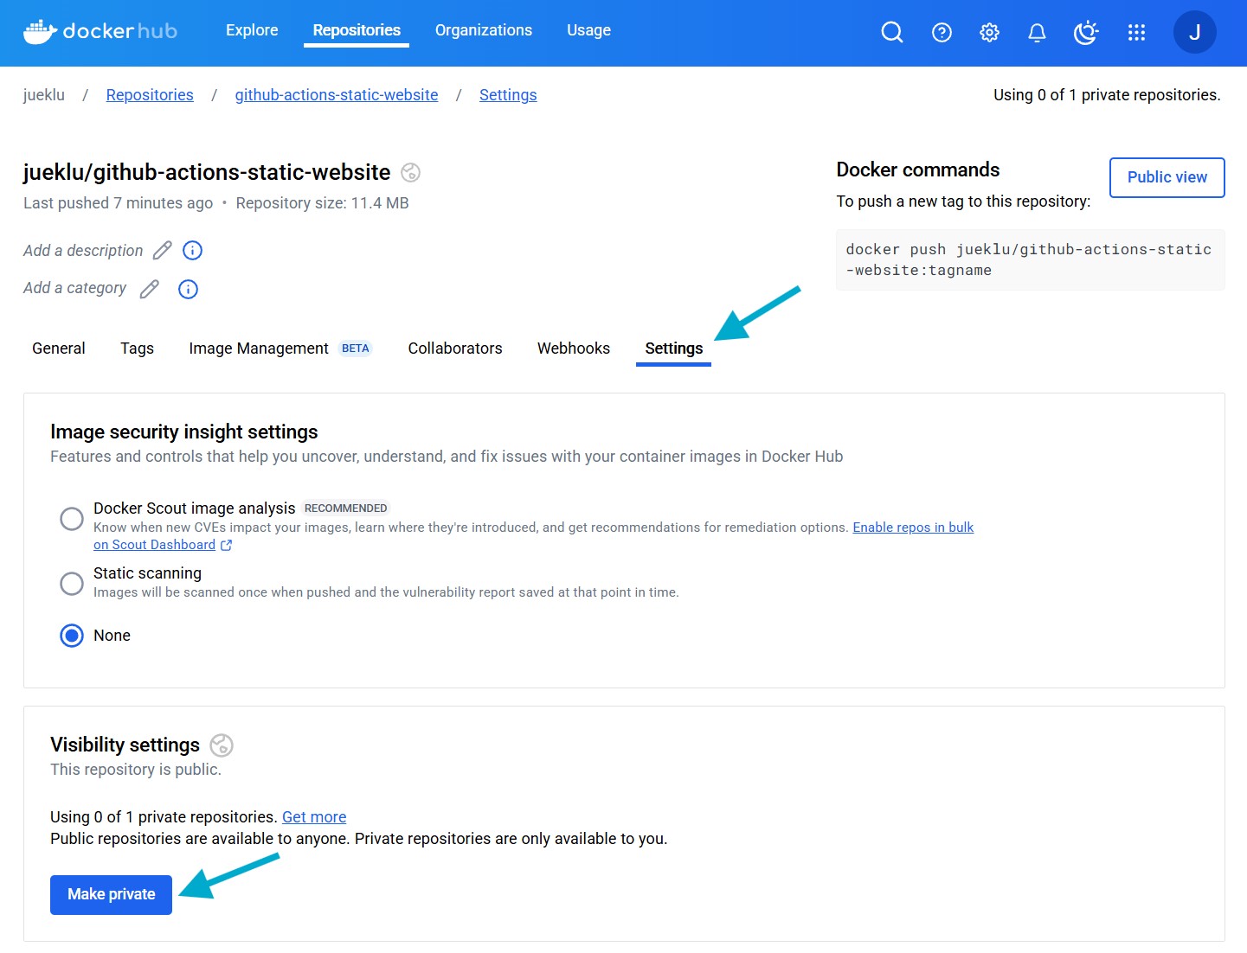1247x953 pixels.
Task: Toggle dark mode theme icon
Action: (1085, 32)
